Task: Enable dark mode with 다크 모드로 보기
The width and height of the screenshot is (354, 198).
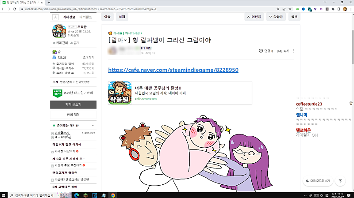Action: [x=318, y=181]
